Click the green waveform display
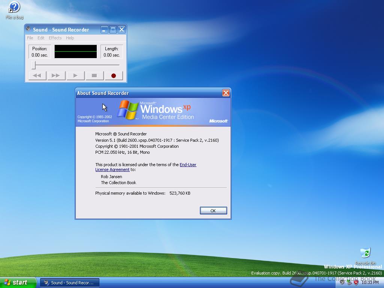Viewport: 384px width, 288px height. pyautogui.click(x=76, y=51)
